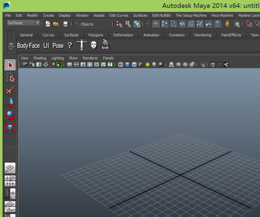
Task: Open the Surfaces menu set dropdown
Action: pos(24,23)
